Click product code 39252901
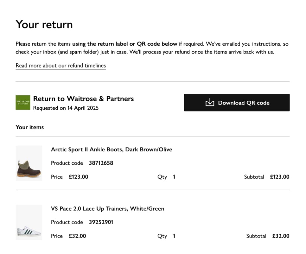Screen dimensions: 306x254 tap(101, 222)
